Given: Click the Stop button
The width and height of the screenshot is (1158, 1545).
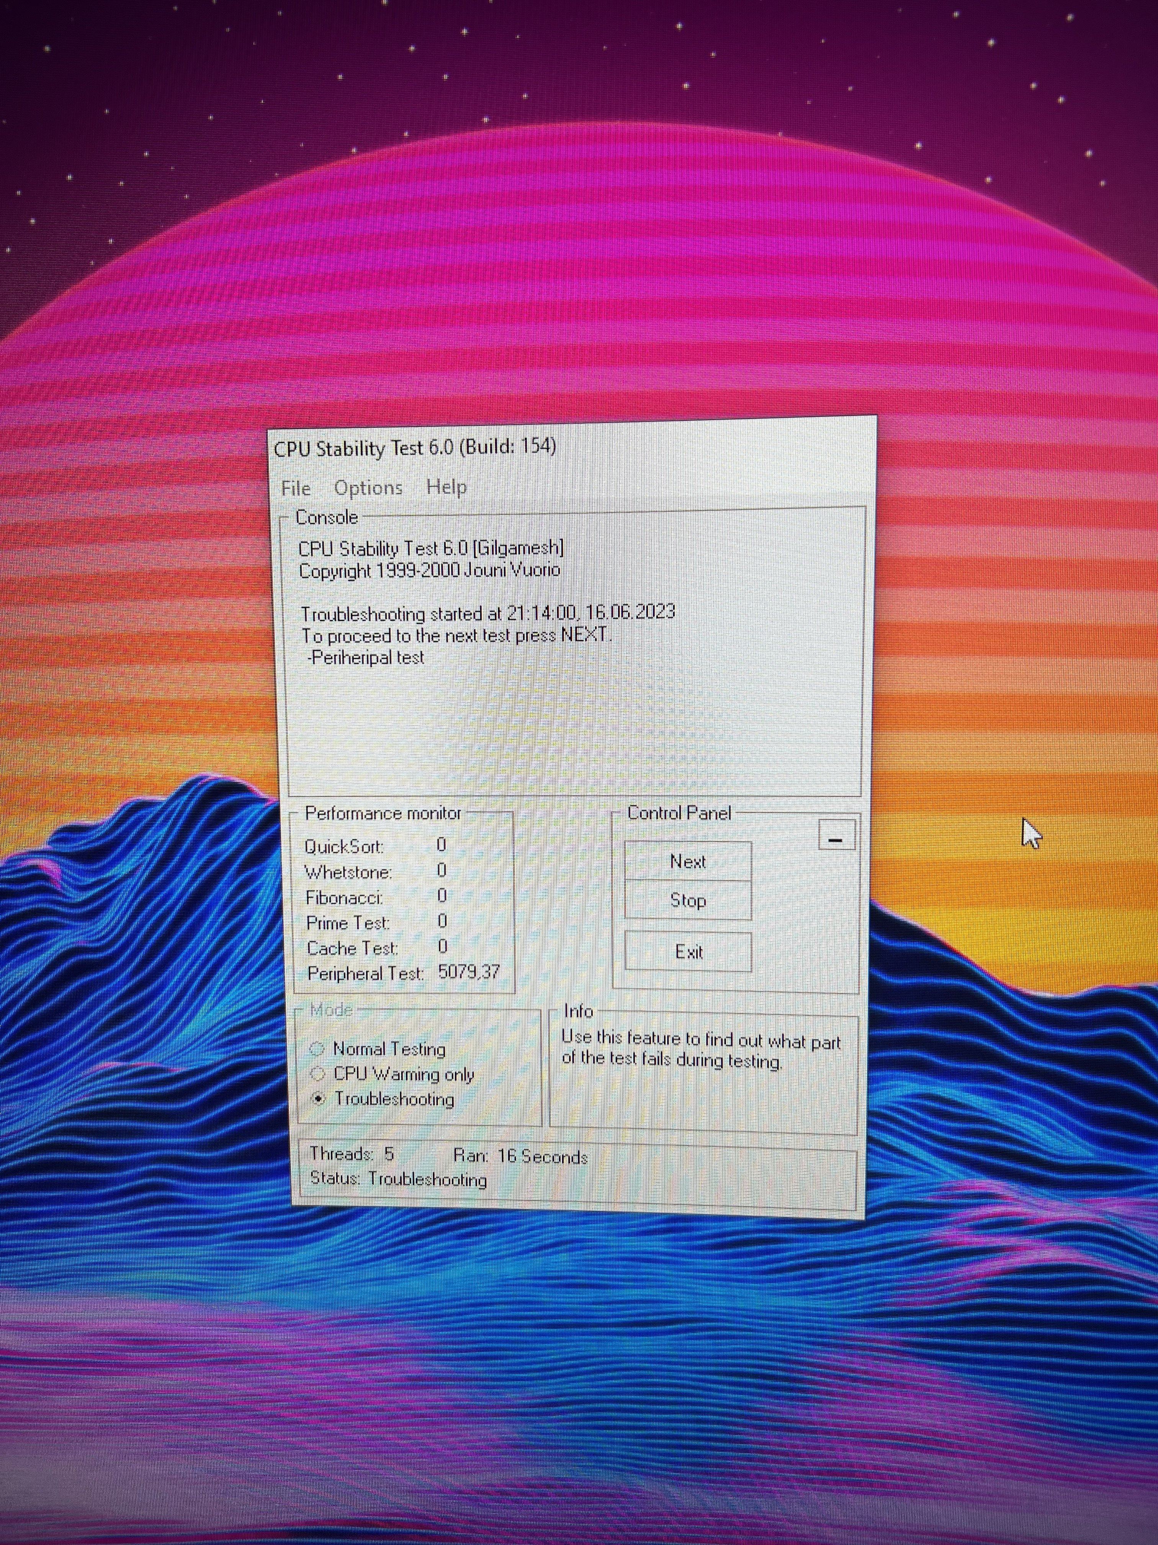Looking at the screenshot, I should (687, 900).
